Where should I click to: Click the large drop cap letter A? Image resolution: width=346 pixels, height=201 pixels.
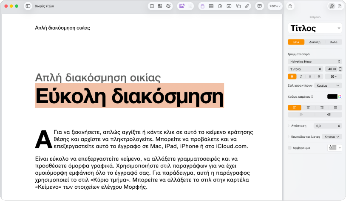[43, 139]
